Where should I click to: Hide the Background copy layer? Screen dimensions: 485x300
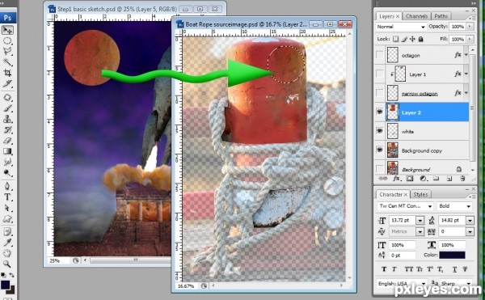(x=380, y=150)
